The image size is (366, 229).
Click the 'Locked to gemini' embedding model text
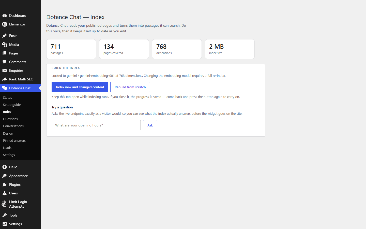tap(139, 76)
